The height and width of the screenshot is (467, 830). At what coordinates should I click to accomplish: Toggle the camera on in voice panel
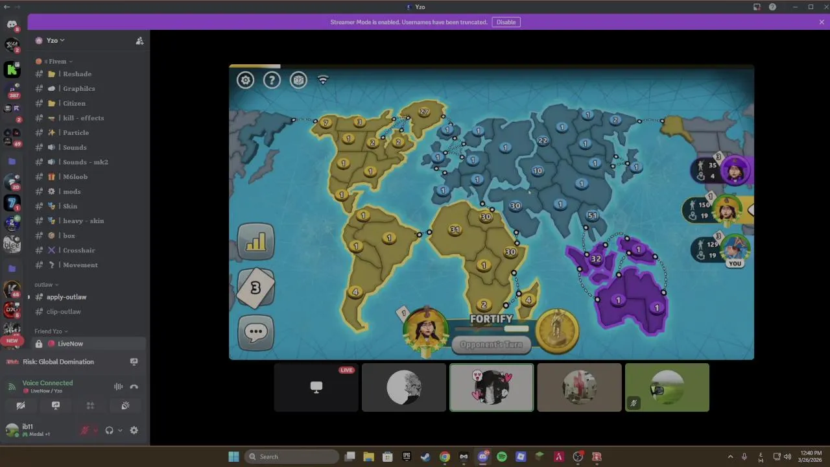click(x=21, y=405)
